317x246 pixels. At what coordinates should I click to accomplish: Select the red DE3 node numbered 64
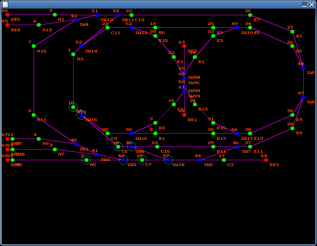tap(266, 160)
